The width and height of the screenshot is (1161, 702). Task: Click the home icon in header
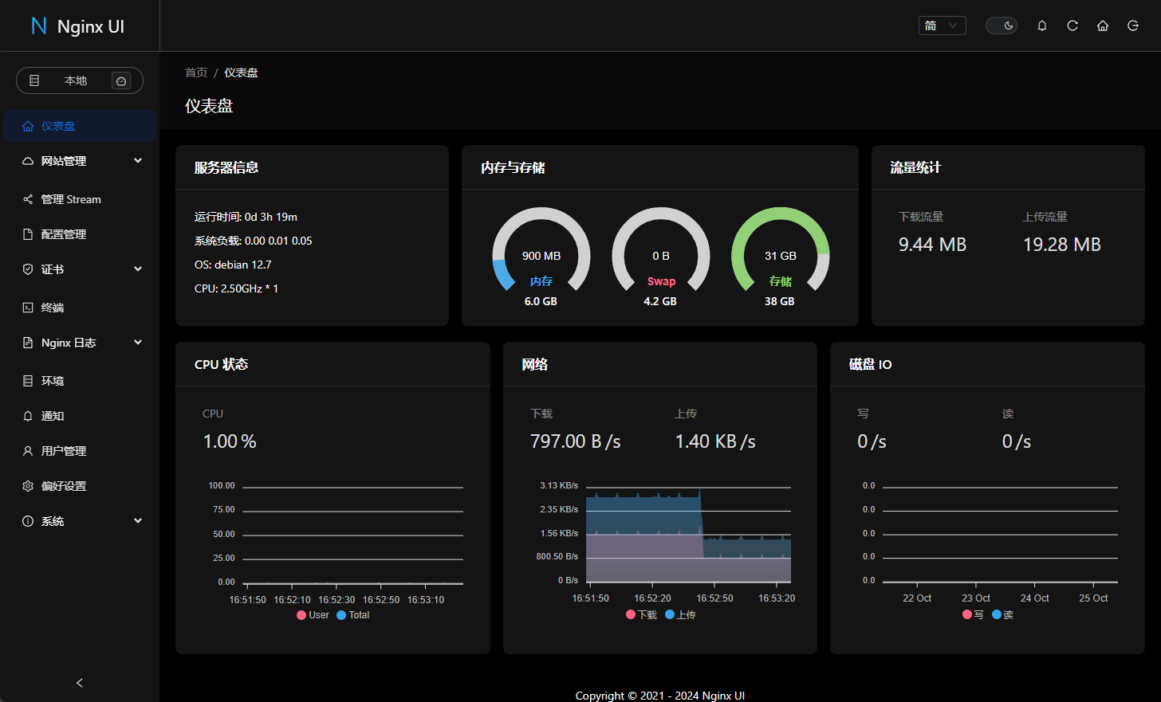point(1103,25)
